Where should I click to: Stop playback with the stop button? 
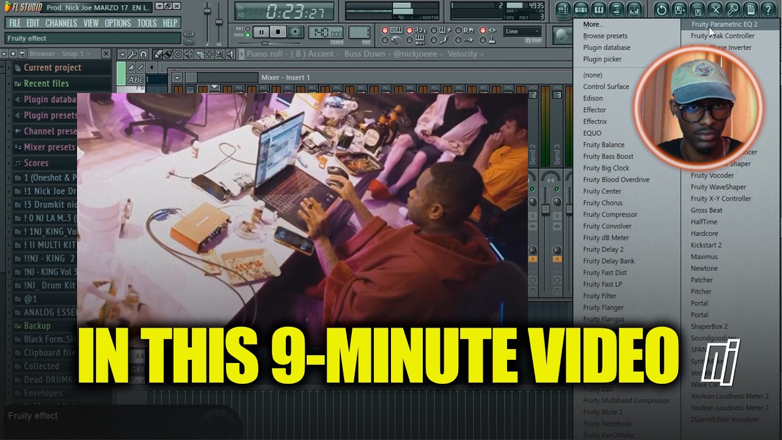278,32
